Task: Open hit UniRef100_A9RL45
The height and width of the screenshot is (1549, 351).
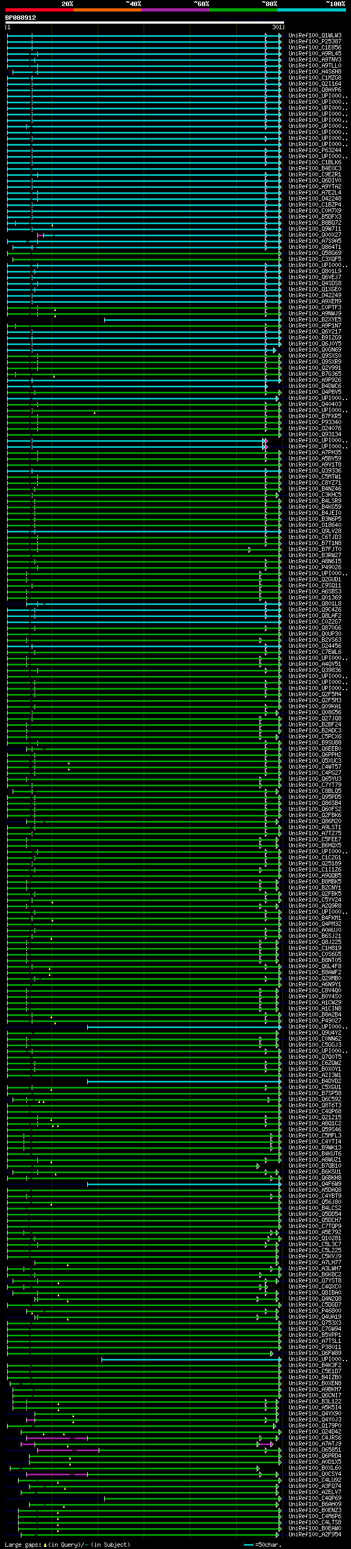Action: point(314,53)
